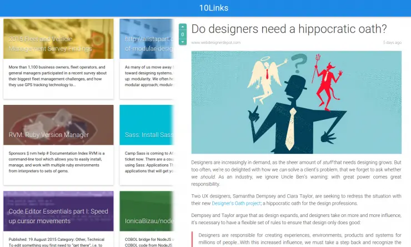Viewport: 411px width, 247px height.
Task: Open the 10Links header title
Action: coord(214,8)
